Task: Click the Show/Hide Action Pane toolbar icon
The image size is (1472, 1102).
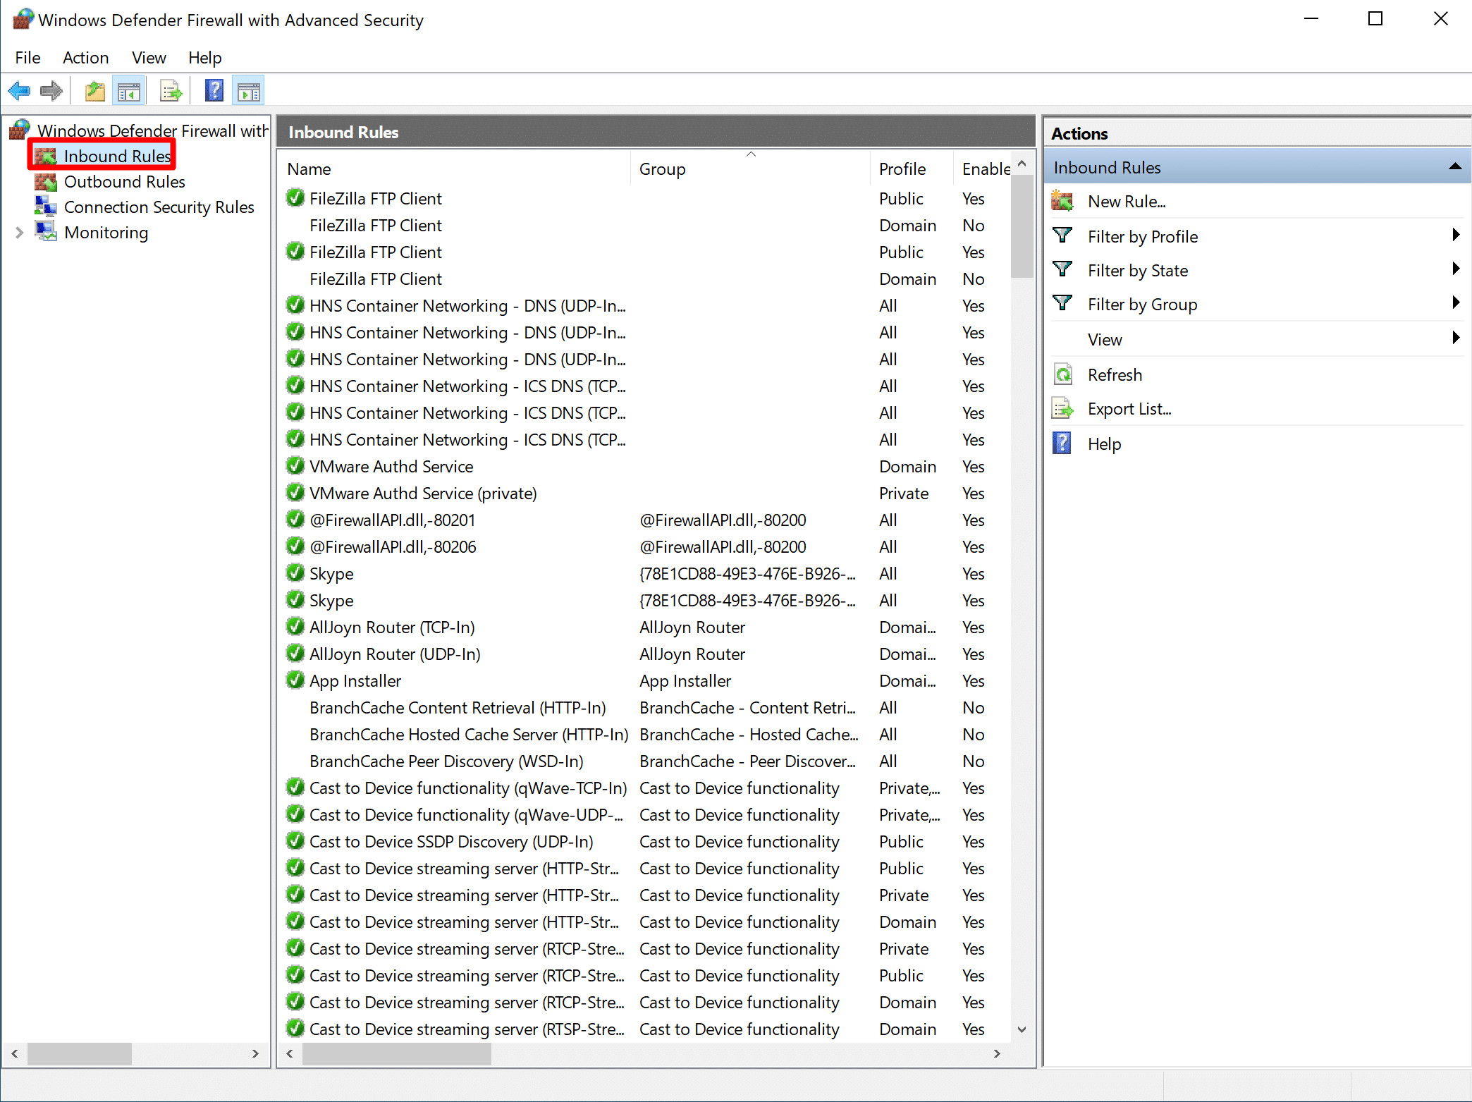Action: pyautogui.click(x=248, y=91)
